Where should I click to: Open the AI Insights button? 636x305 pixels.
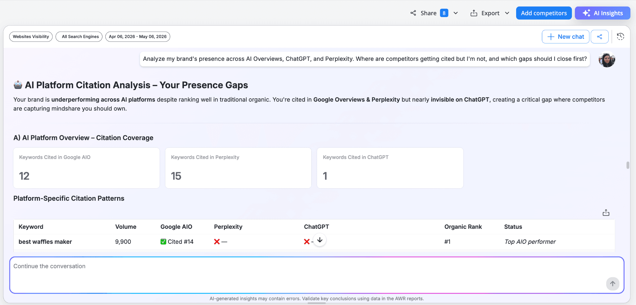pos(602,13)
